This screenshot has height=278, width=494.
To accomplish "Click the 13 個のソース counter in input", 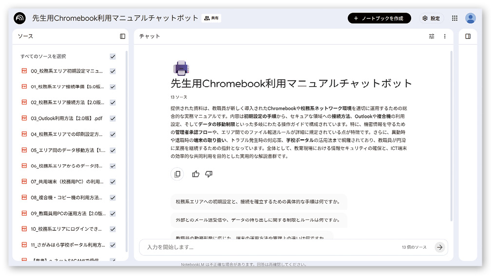I will pyautogui.click(x=414, y=247).
